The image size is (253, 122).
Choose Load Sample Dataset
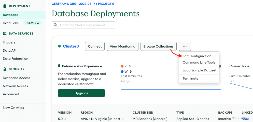point(200,70)
